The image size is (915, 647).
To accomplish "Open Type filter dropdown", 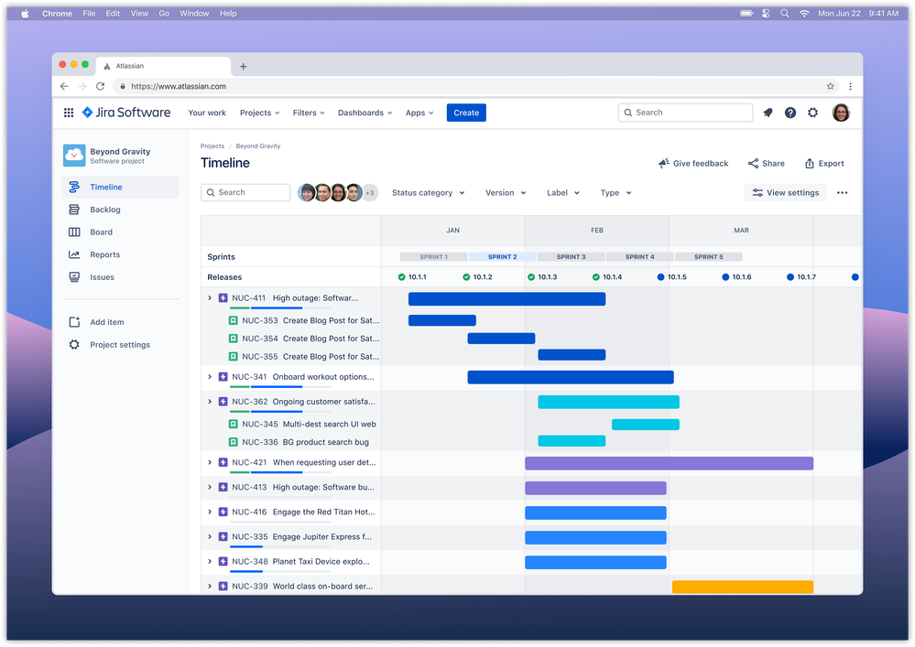I will click(616, 193).
